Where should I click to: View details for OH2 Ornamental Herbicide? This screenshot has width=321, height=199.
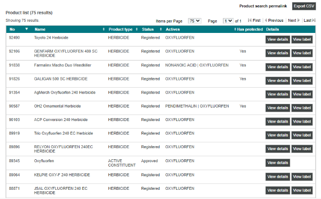pyautogui.click(x=278, y=108)
